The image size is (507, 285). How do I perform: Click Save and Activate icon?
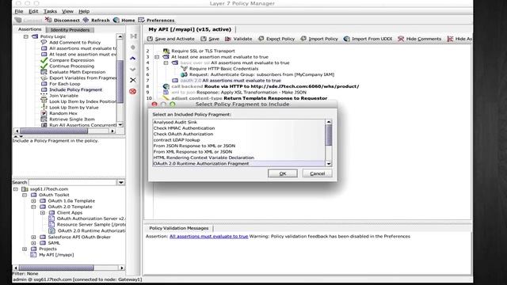150,39
